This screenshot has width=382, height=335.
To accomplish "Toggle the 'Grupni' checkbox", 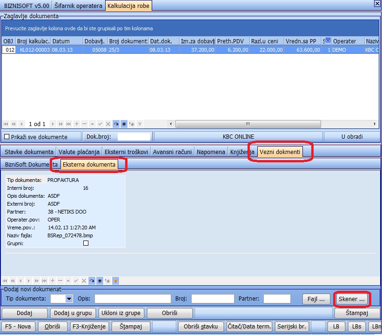I will tap(86, 243).
